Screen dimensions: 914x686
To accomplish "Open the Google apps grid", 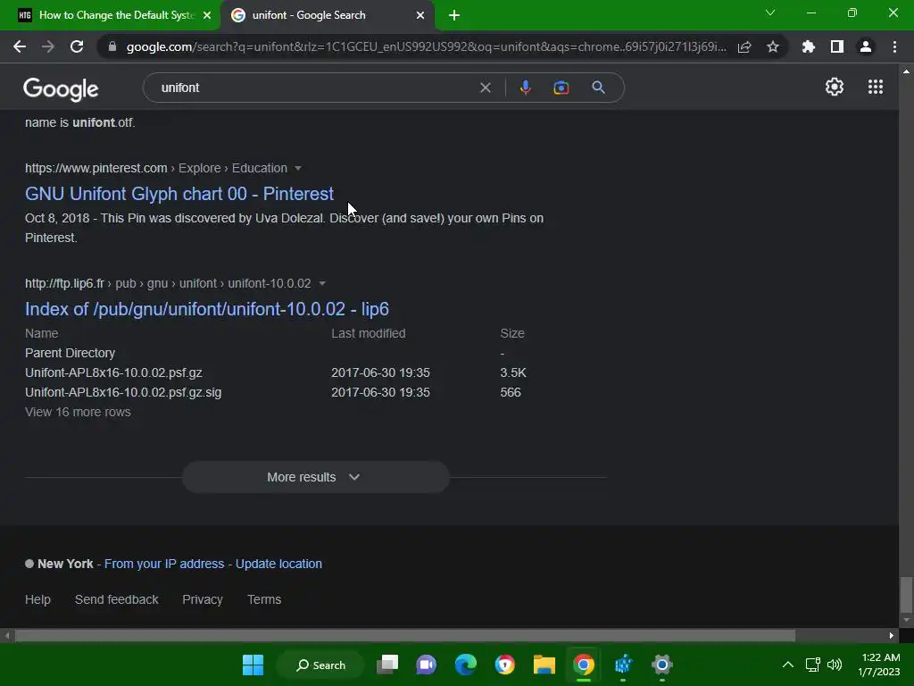I will (876, 87).
